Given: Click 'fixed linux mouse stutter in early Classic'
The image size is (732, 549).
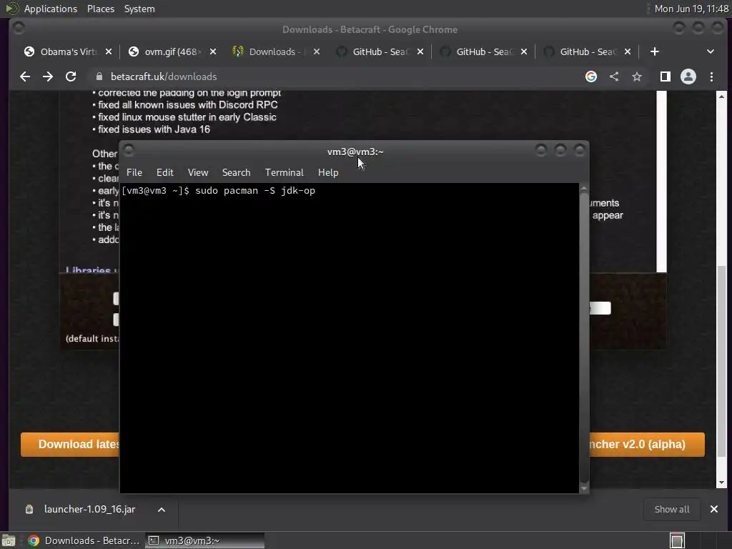Looking at the screenshot, I should point(187,117).
